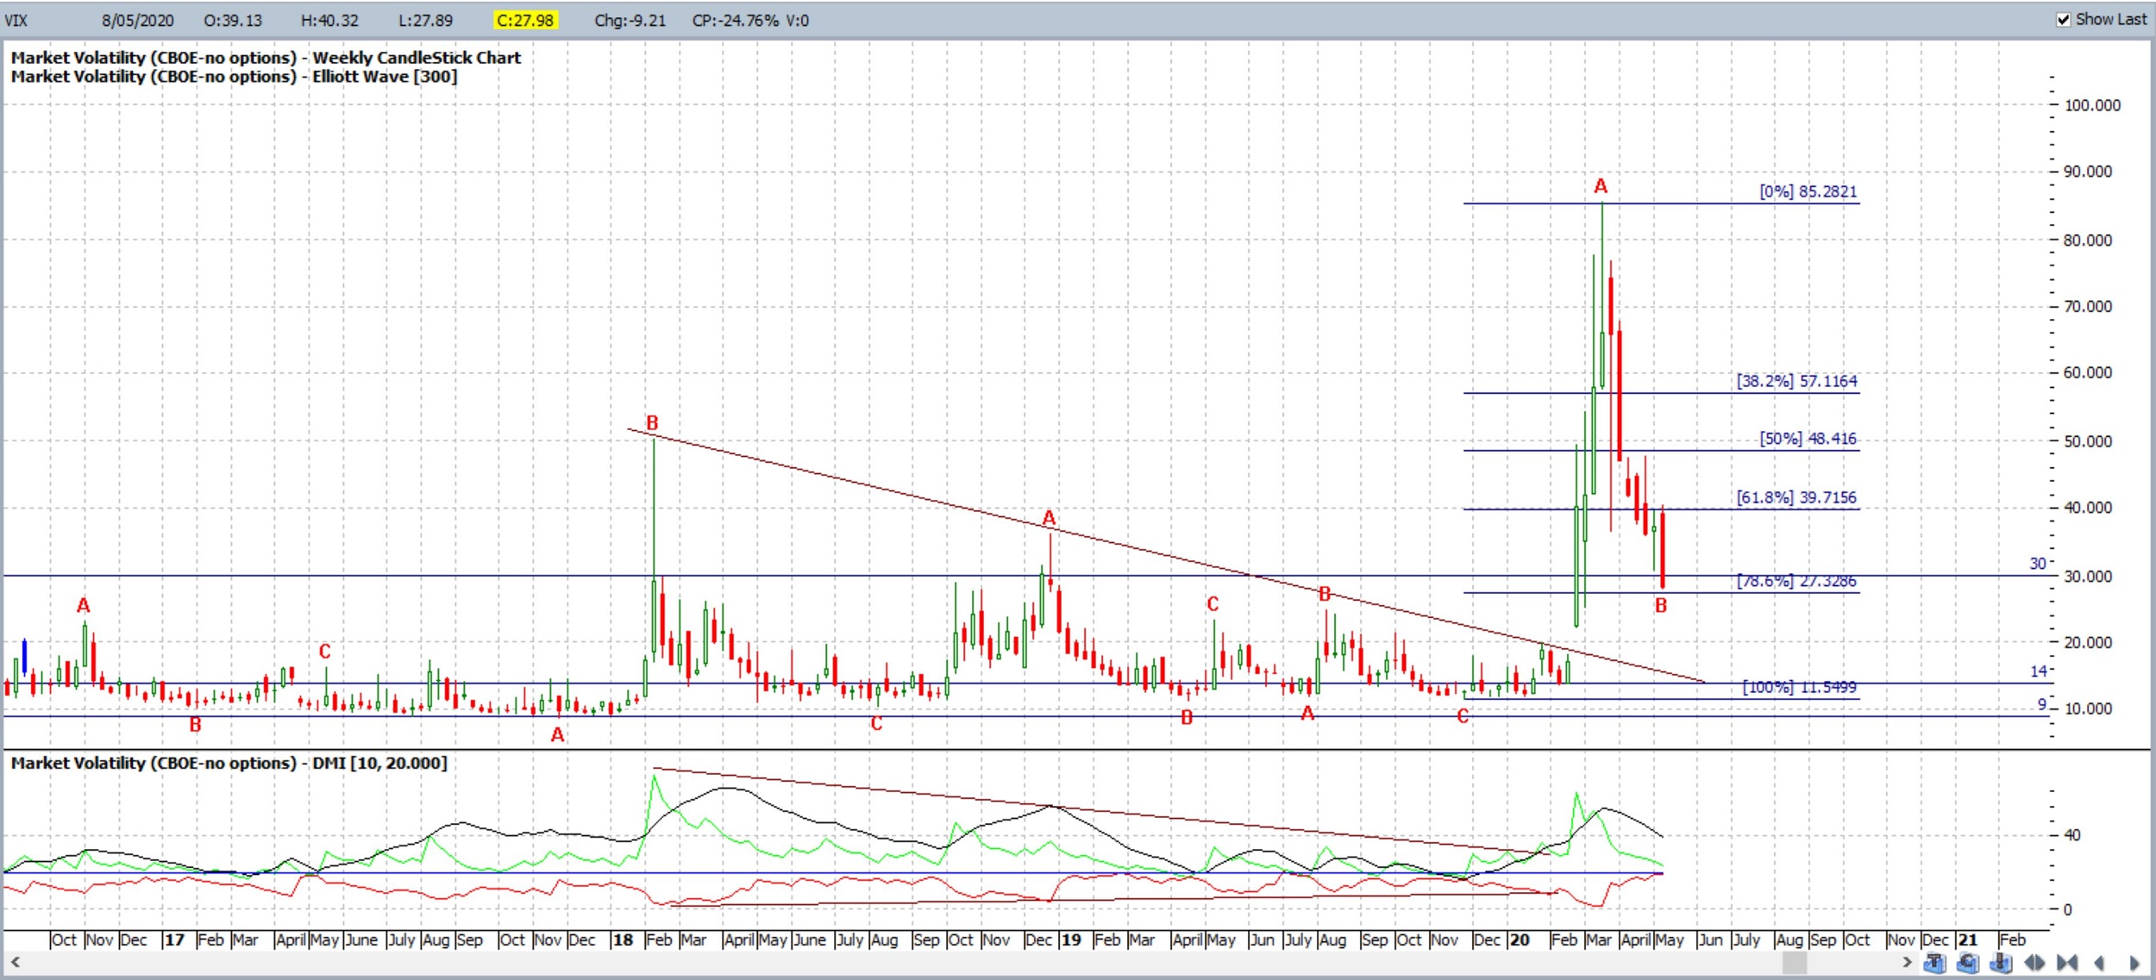Click the high value H:40.32
Screen dimensions: 2156x980
tap(329, 20)
